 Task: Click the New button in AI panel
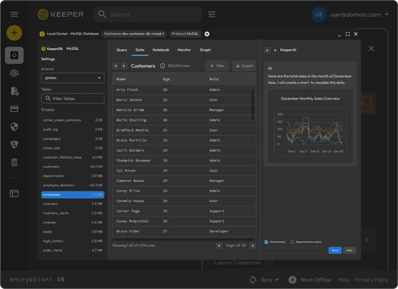pyautogui.click(x=349, y=250)
